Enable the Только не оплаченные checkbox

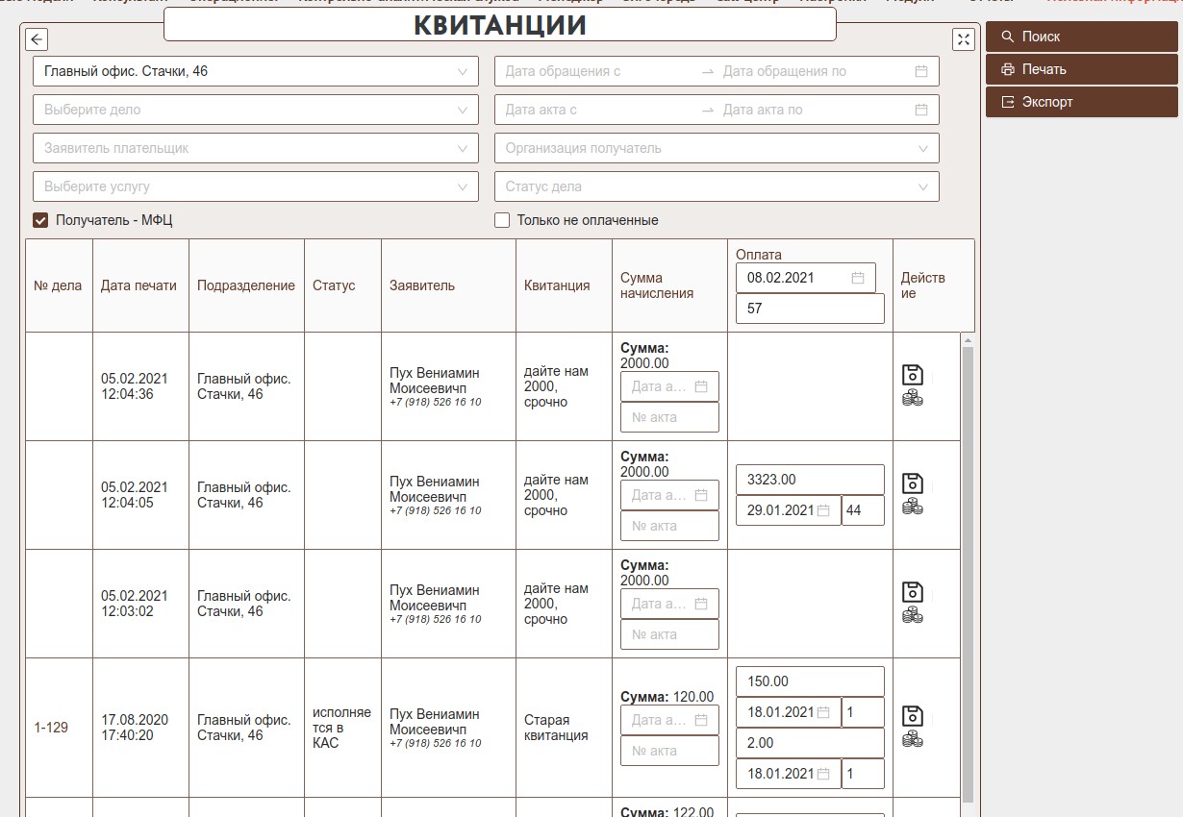tap(502, 220)
